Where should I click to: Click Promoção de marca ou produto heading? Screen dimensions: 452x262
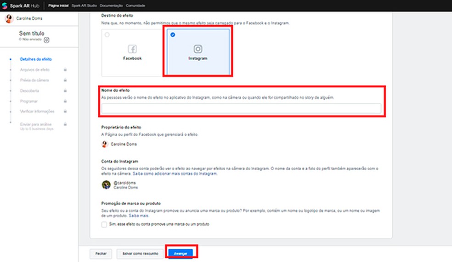point(131,204)
